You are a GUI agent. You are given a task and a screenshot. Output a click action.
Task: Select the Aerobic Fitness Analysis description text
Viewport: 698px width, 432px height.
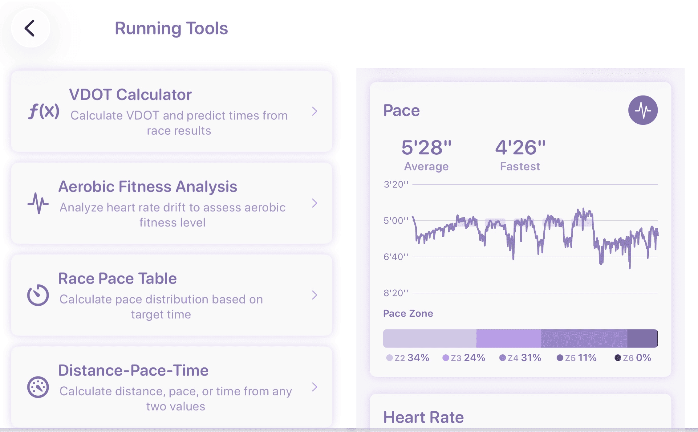point(172,215)
